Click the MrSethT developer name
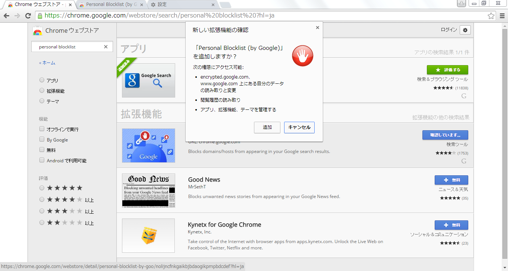 (197, 187)
